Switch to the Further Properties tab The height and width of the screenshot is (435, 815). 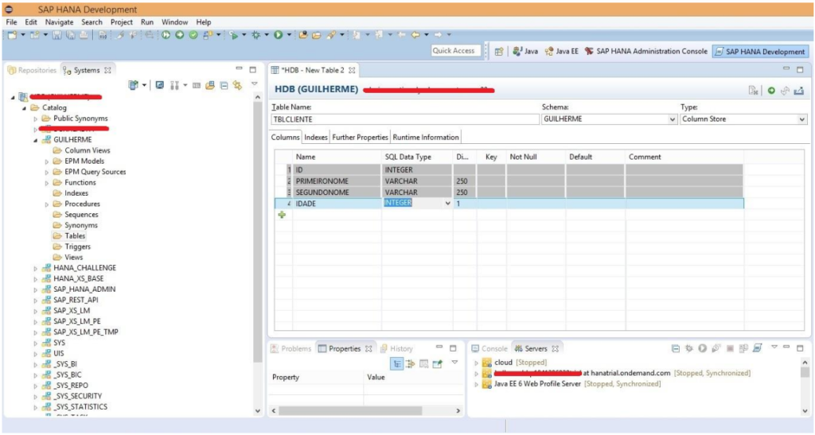click(361, 138)
